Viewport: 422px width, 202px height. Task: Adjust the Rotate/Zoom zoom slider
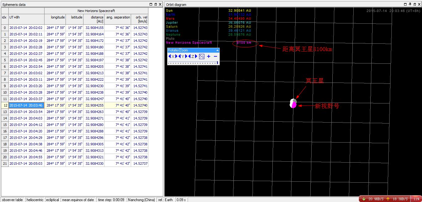tap(193, 63)
